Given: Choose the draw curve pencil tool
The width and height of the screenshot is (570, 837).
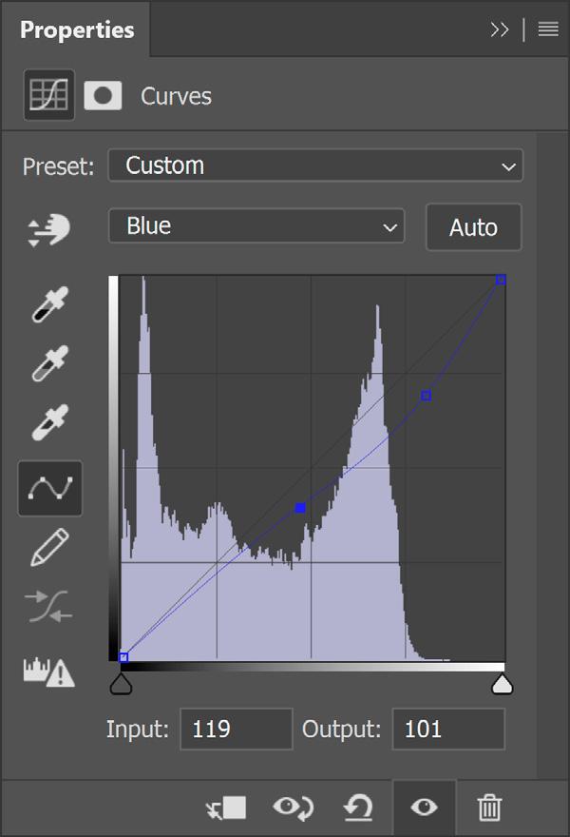Looking at the screenshot, I should [x=49, y=548].
